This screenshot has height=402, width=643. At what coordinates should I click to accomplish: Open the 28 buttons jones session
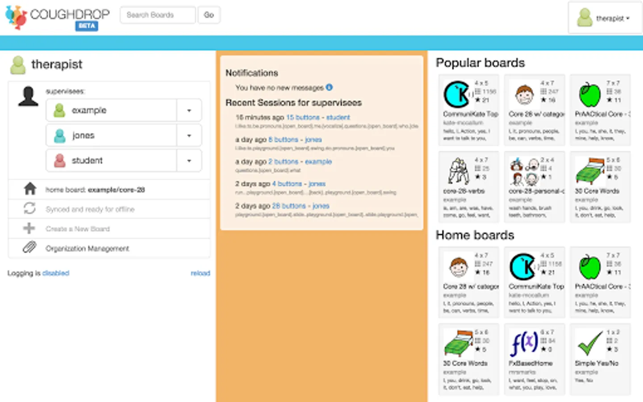coord(301,206)
